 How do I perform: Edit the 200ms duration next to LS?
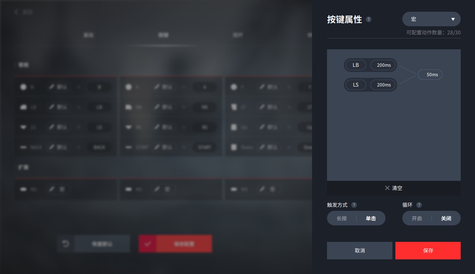point(384,85)
